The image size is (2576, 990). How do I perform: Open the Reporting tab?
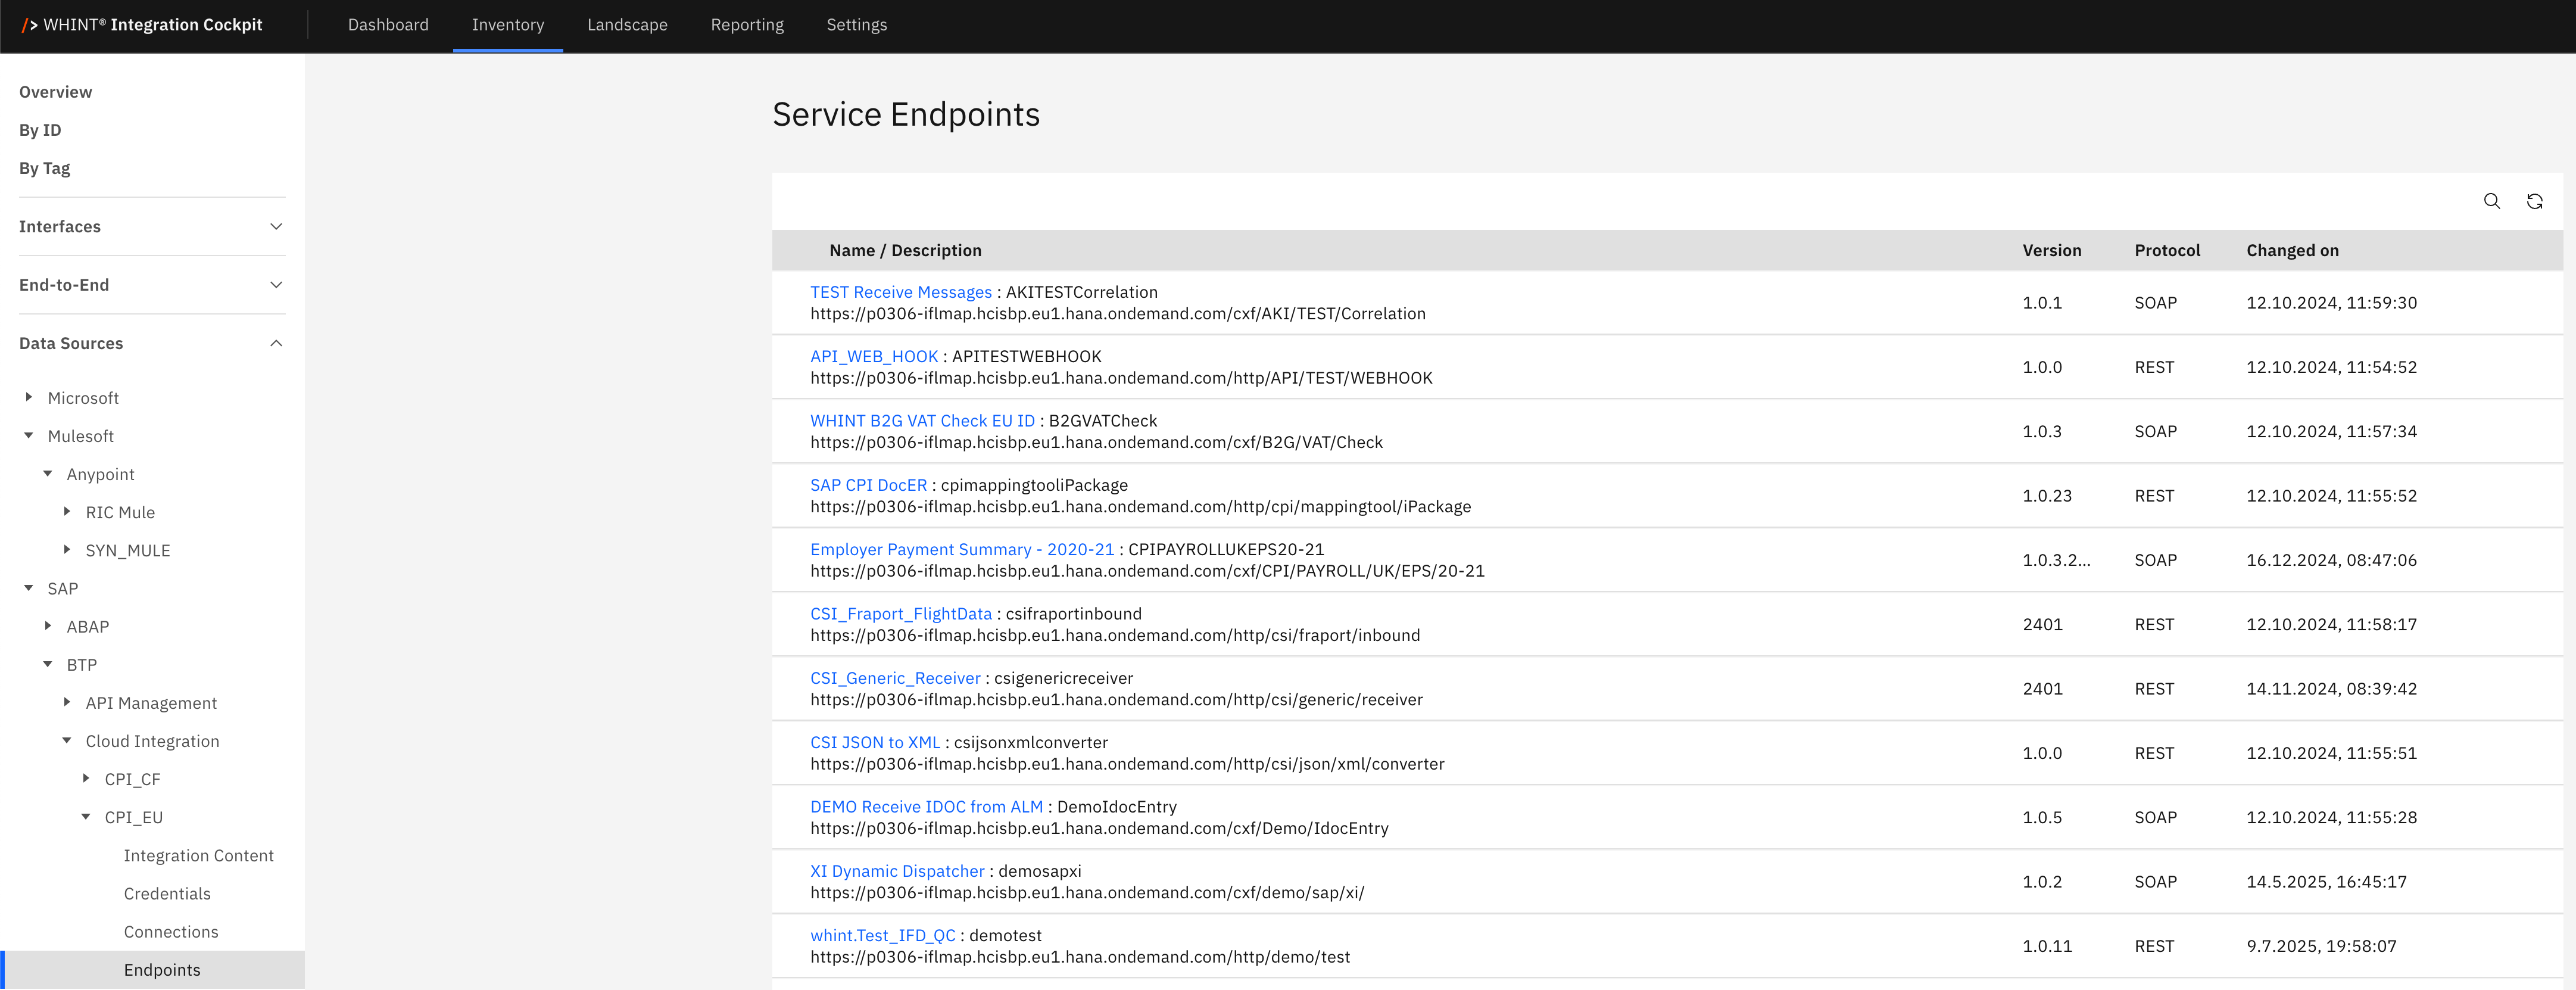coord(747,25)
